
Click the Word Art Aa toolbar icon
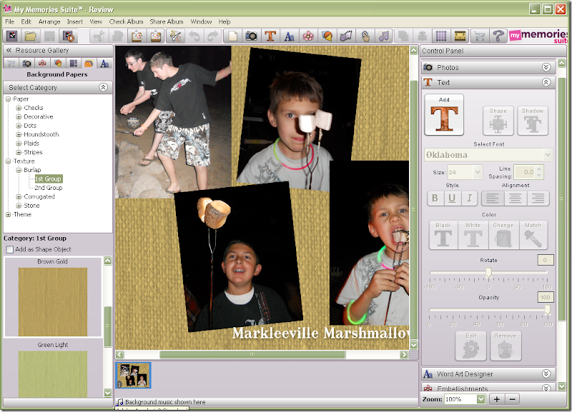(290, 36)
